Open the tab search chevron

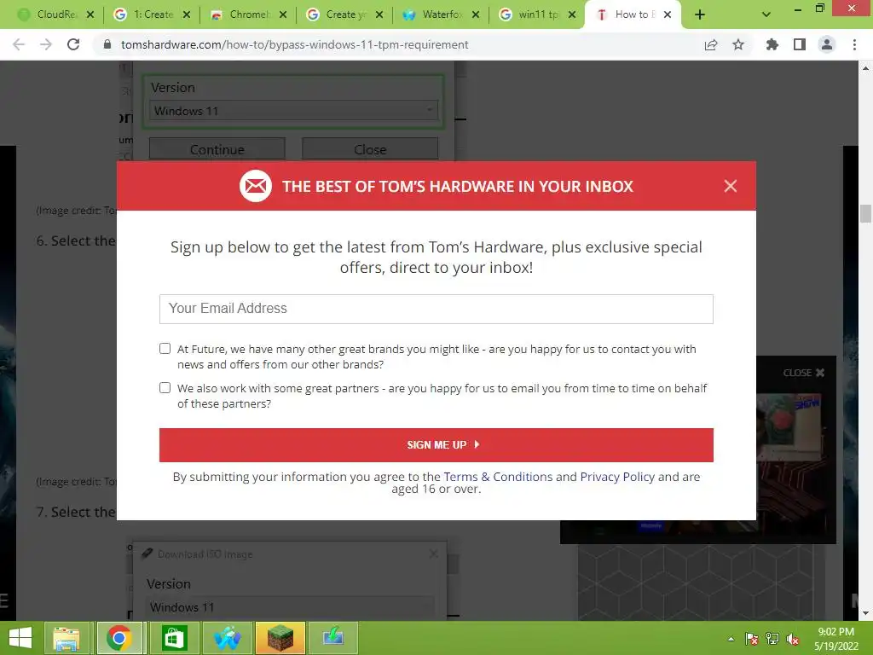[766, 14]
